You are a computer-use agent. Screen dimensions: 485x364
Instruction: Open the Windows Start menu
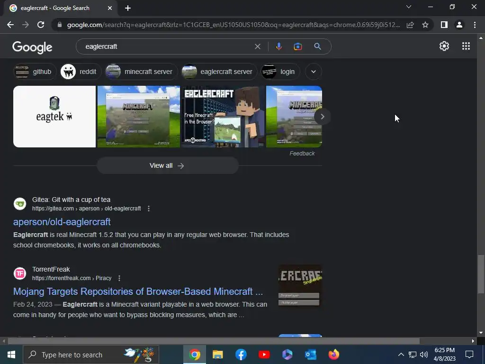11,355
